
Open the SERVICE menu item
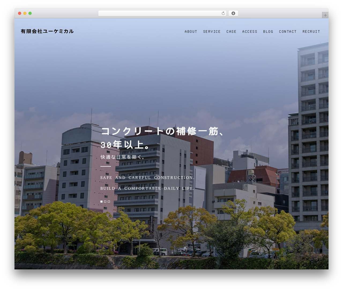pos(212,32)
